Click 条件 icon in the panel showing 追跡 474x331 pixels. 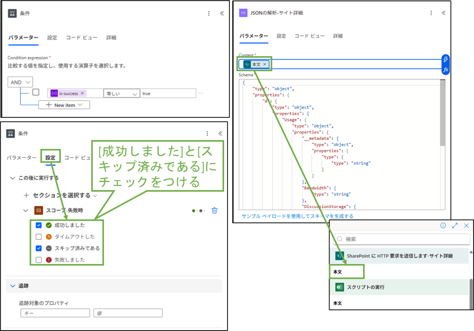tap(11, 134)
